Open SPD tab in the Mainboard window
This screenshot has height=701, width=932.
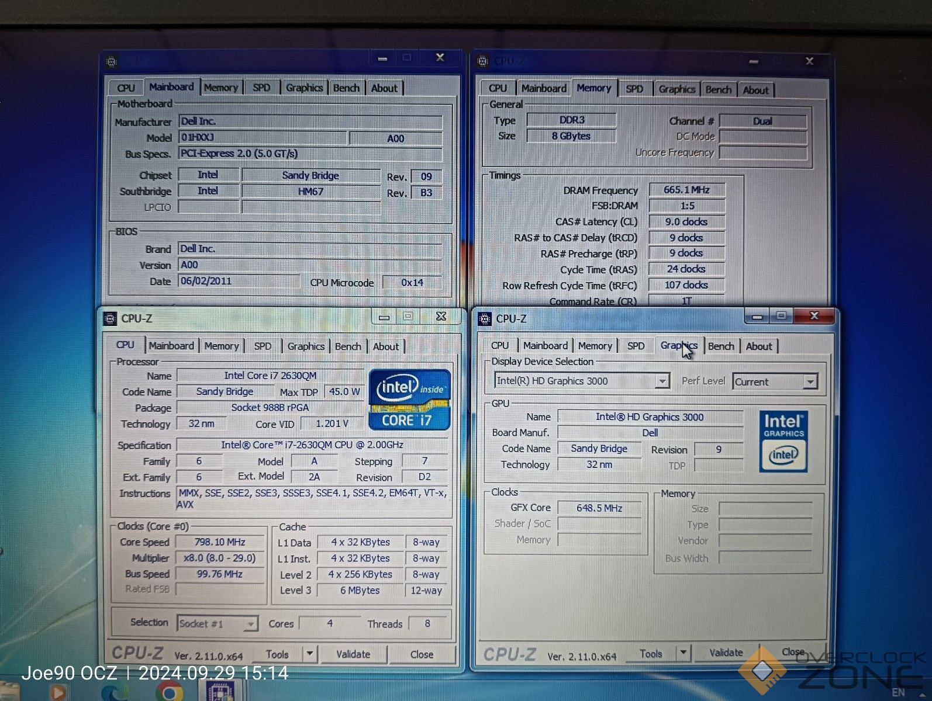point(261,88)
